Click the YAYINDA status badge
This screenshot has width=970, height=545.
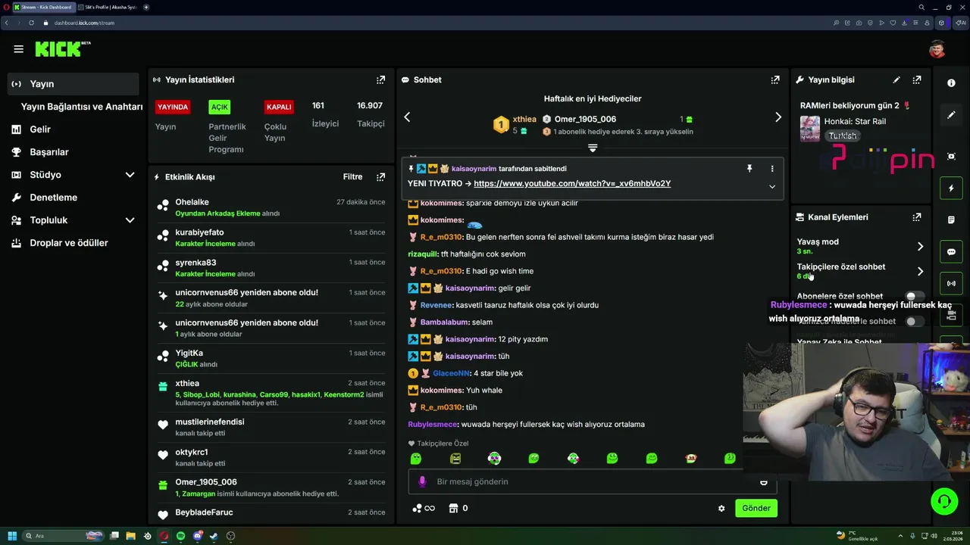pyautogui.click(x=173, y=107)
